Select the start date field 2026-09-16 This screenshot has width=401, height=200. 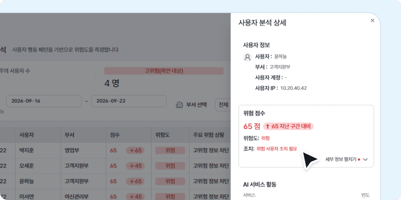(x=44, y=101)
